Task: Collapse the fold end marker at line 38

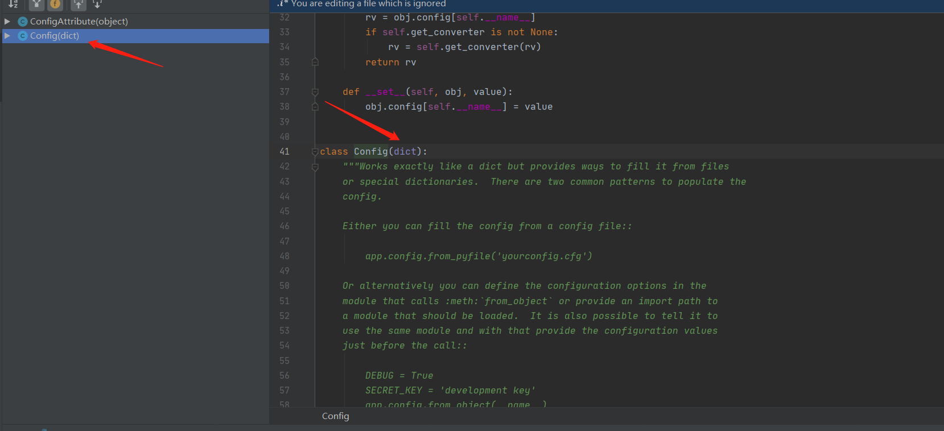Action: 315,106
